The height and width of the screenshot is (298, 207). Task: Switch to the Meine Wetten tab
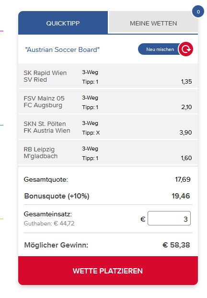tap(153, 23)
